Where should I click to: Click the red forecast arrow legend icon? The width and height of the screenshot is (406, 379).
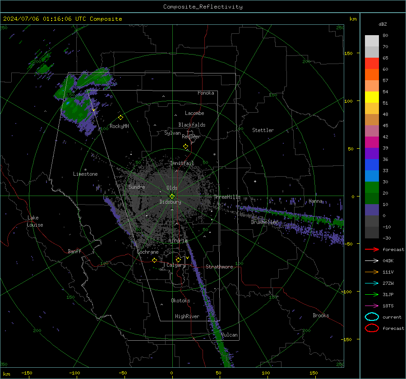pos(372,249)
